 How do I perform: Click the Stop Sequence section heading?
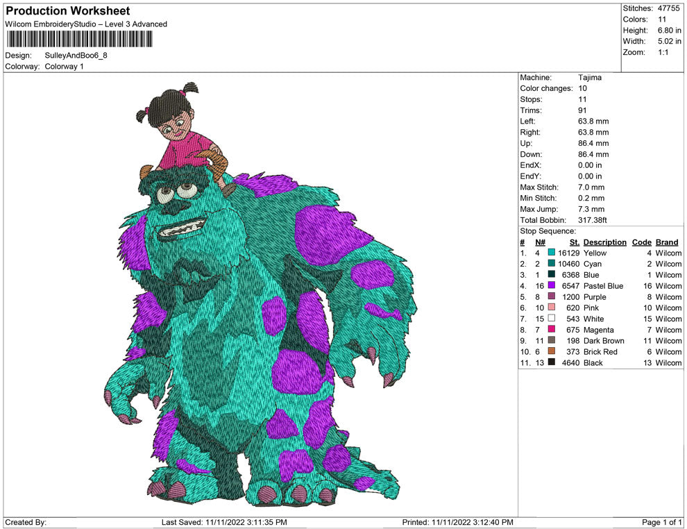(548, 231)
